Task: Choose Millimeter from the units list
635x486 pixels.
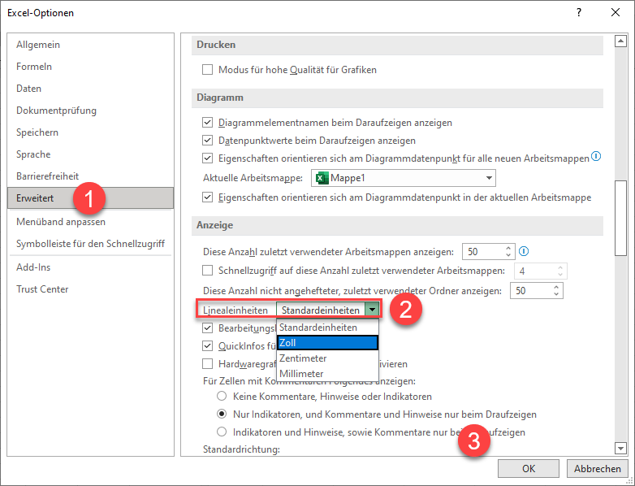Action: click(x=327, y=374)
